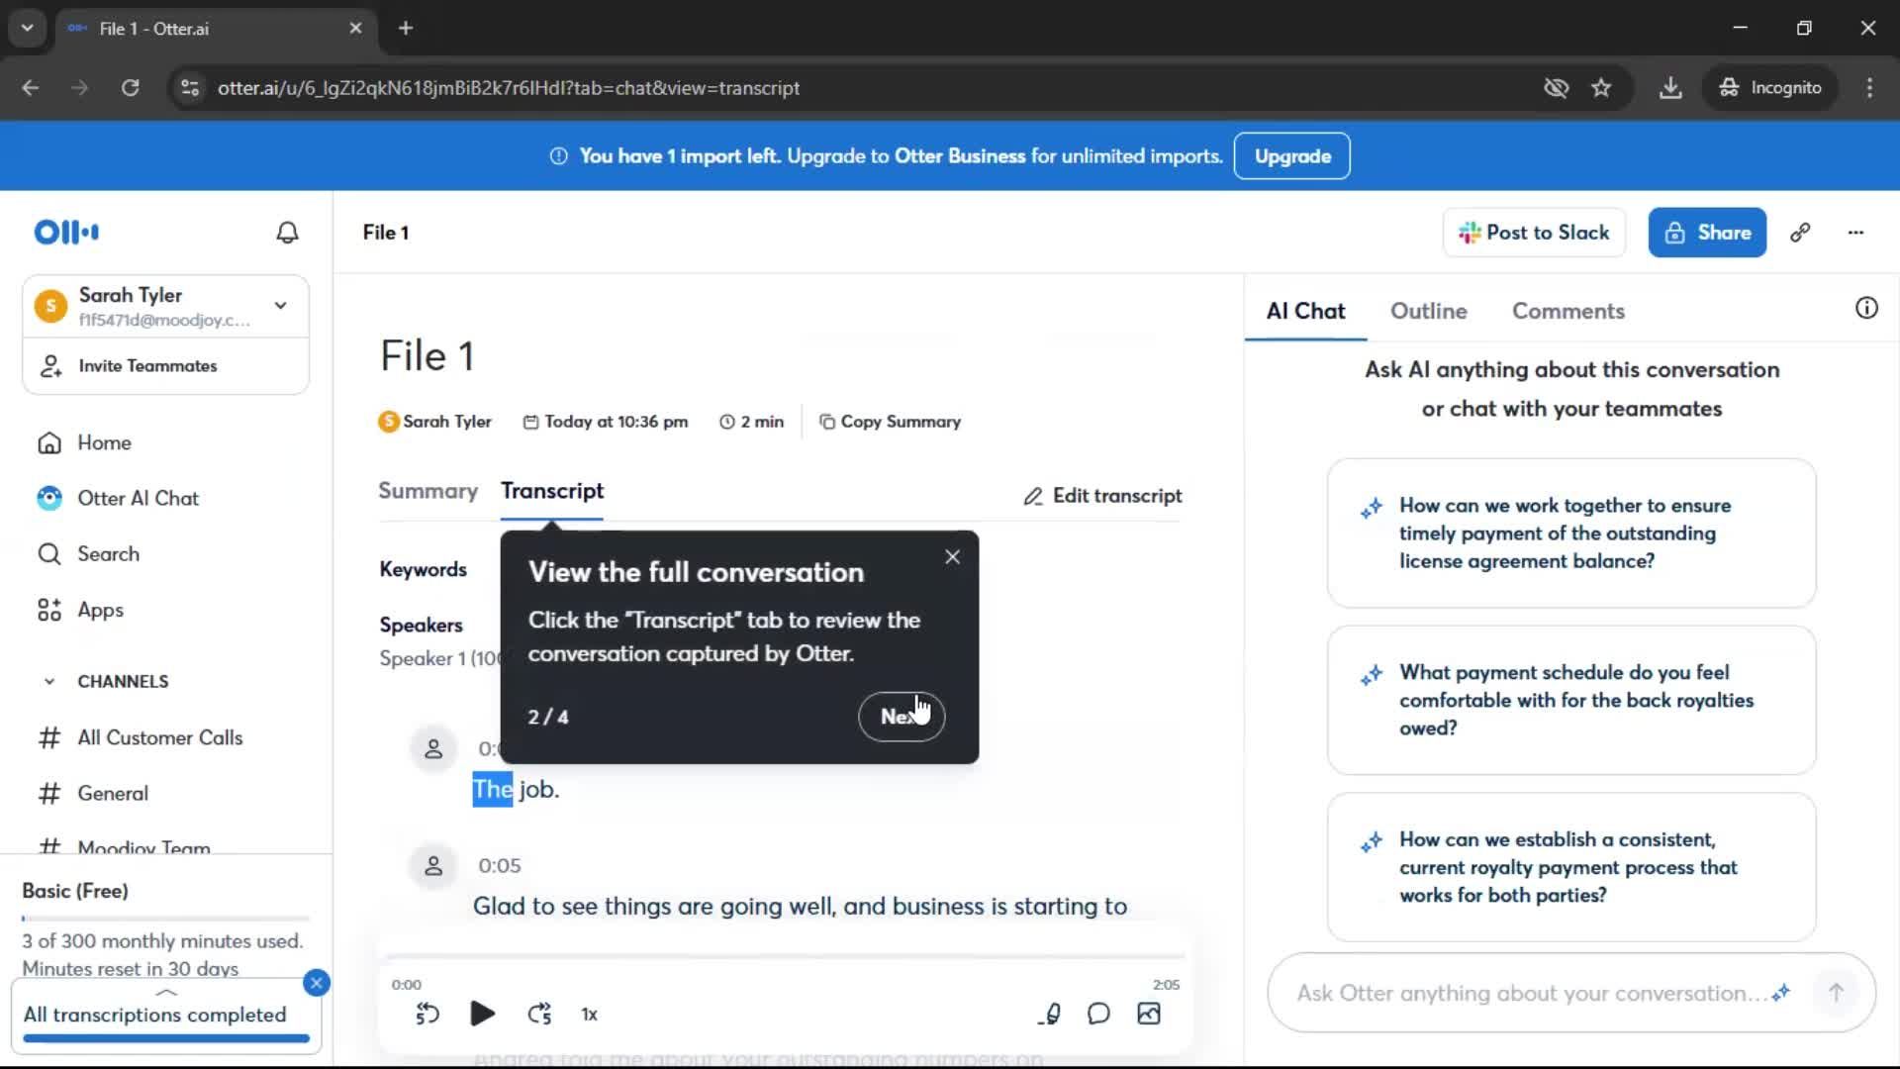Viewport: 1900px width, 1069px height.
Task: Click the File 1 title heading
Action: pyautogui.click(x=427, y=356)
